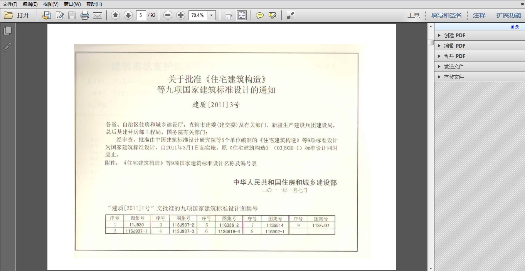Click the page number field
This screenshot has height=271, width=525.
pos(141,15)
